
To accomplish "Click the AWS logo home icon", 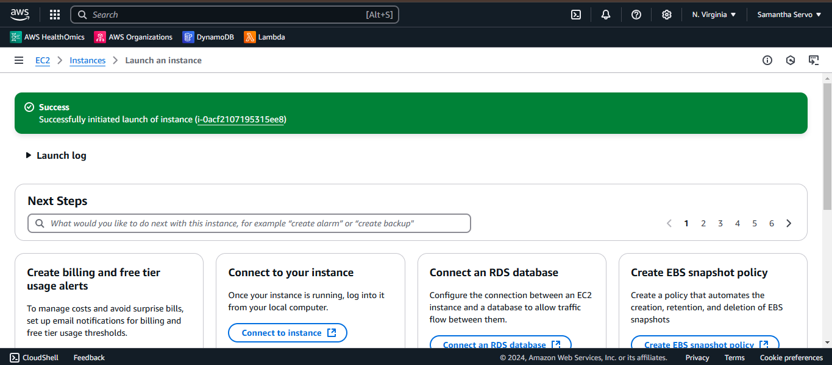I will click(20, 14).
